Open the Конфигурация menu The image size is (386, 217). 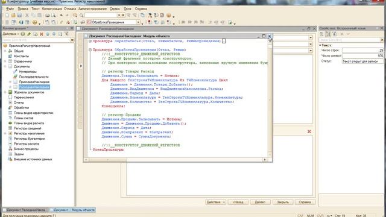click(x=52, y=8)
